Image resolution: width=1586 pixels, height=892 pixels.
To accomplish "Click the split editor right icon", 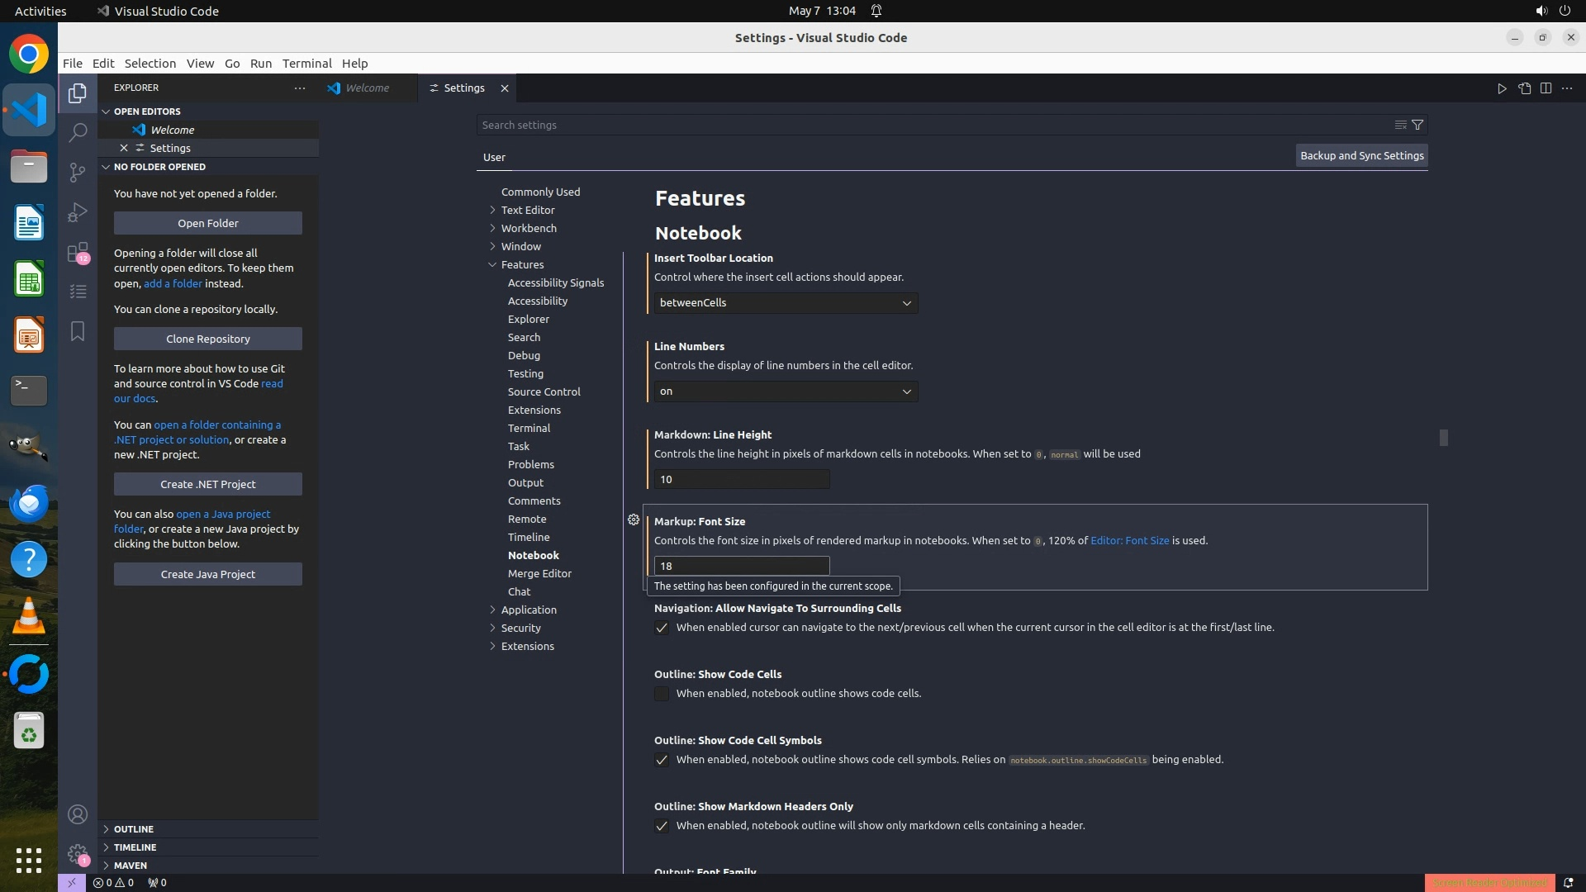I will (1546, 88).
